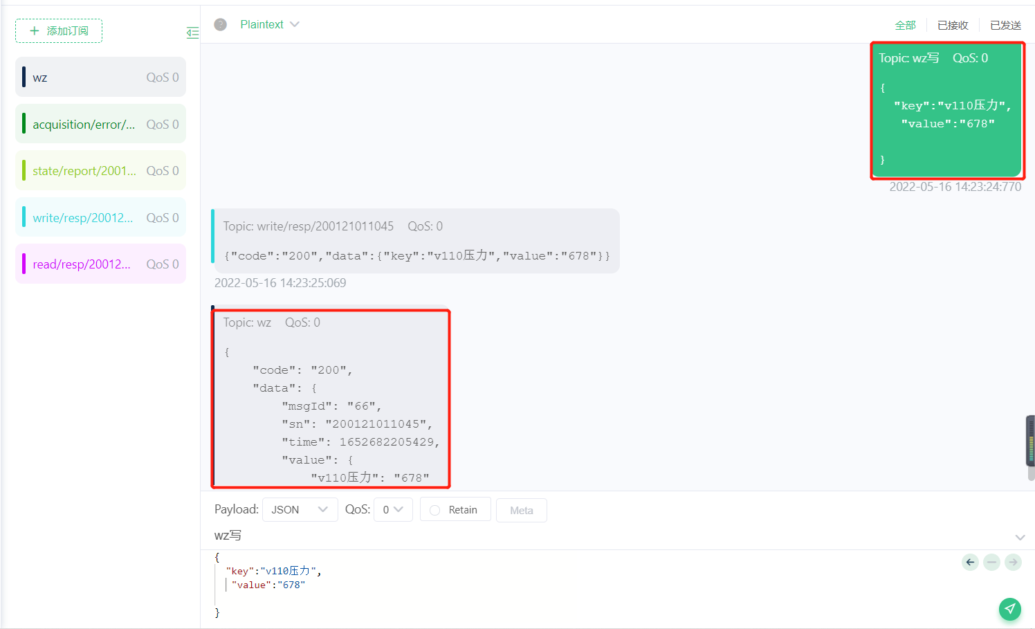Viewport: 1035px width, 629px height.
Task: Click the magenta color bar on read/resp subscription
Action: click(x=24, y=264)
